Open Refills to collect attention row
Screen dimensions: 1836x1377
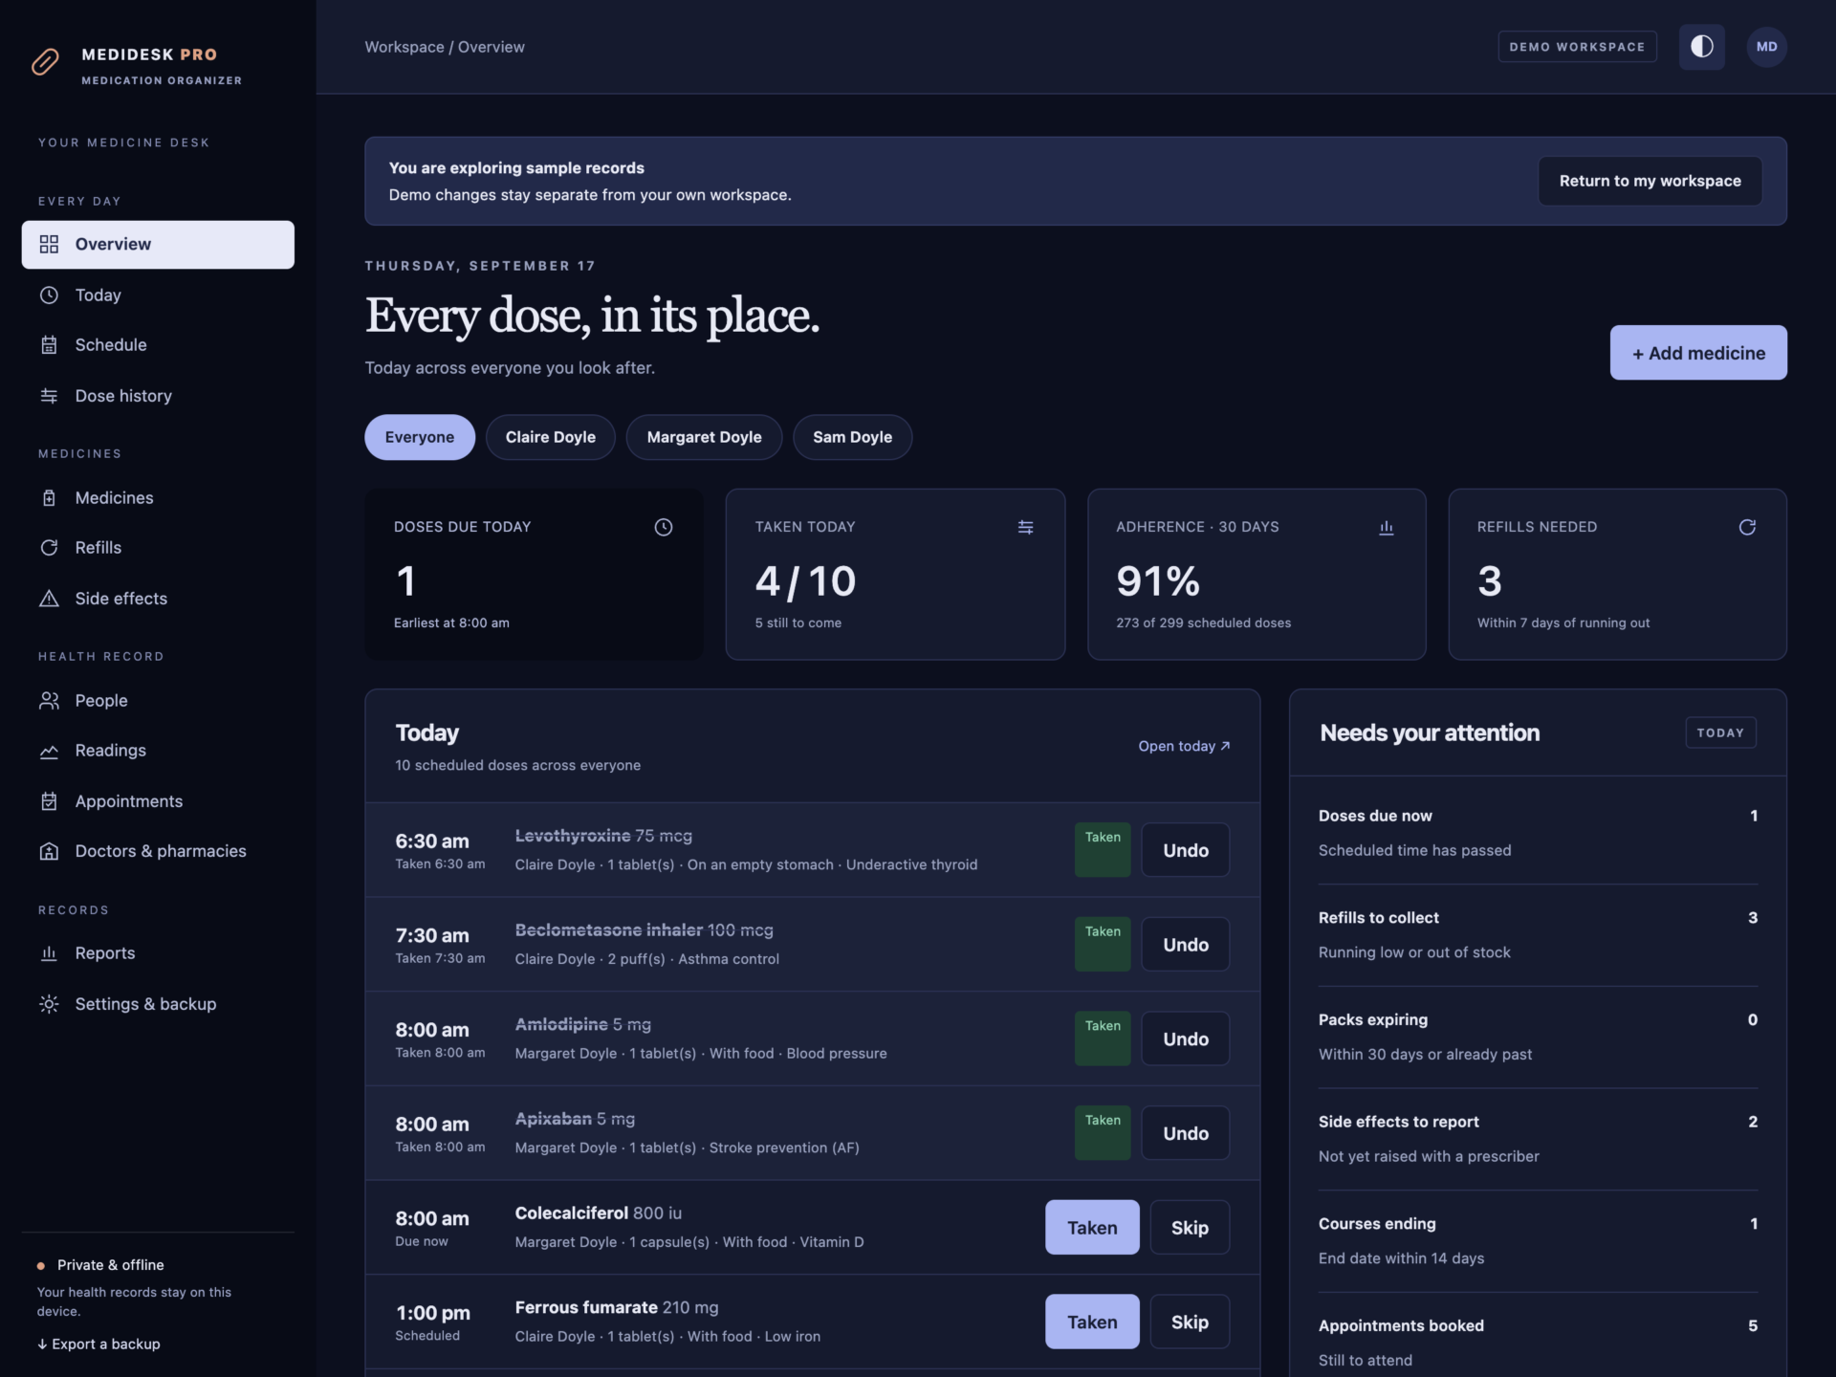[1538, 935]
